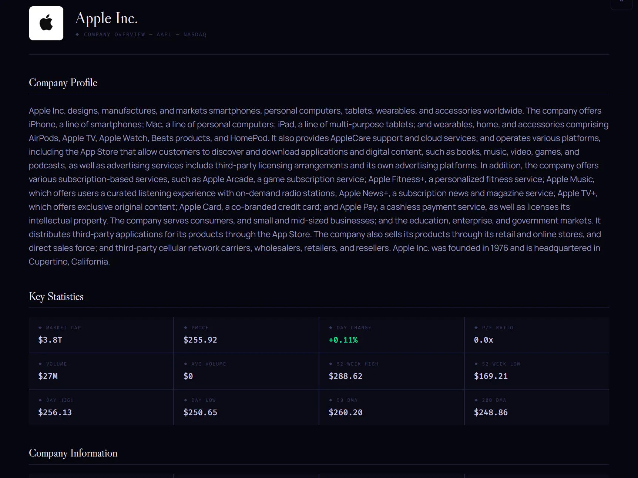Click the "52-WEEK HIGH" label

(x=357, y=364)
